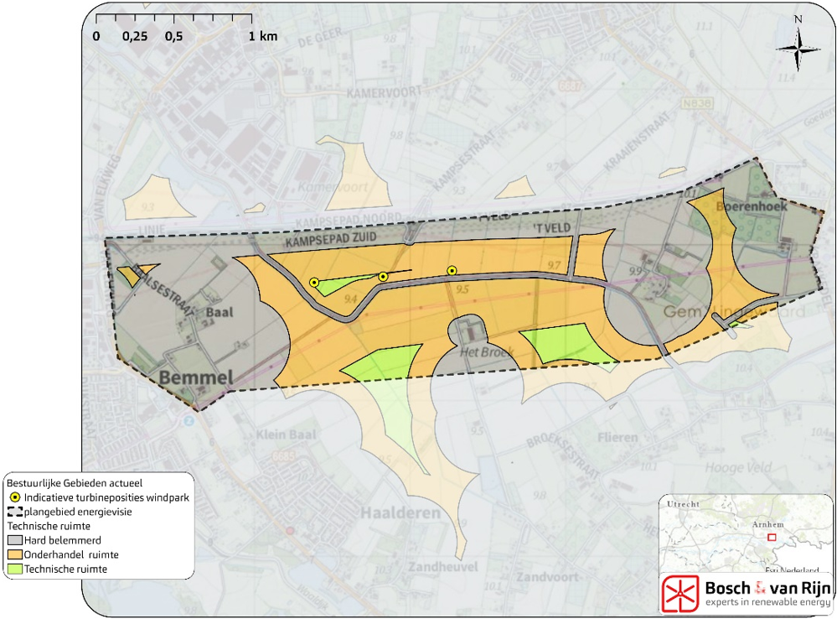Click the red Bosch & van Rijn logo icon
Image resolution: width=837 pixels, height=619 pixels.
(x=679, y=593)
